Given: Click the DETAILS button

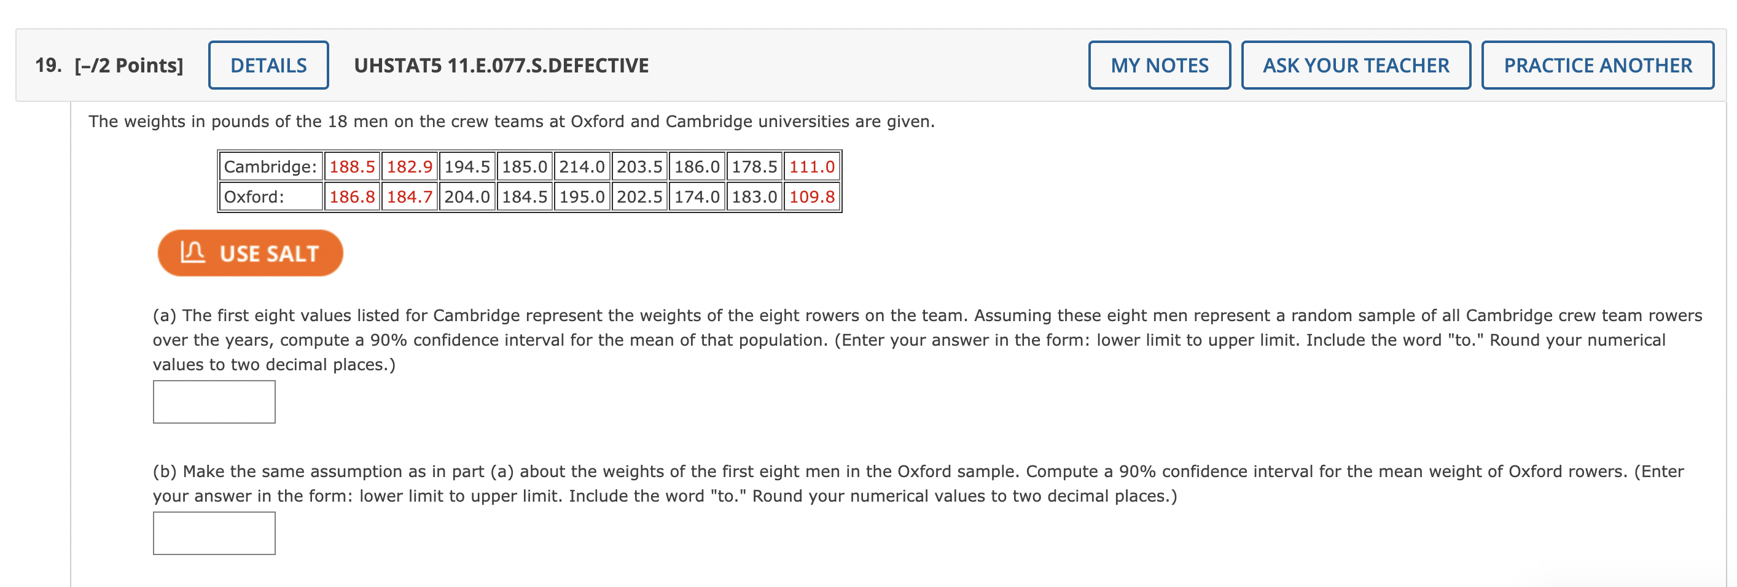Looking at the screenshot, I should (x=268, y=64).
